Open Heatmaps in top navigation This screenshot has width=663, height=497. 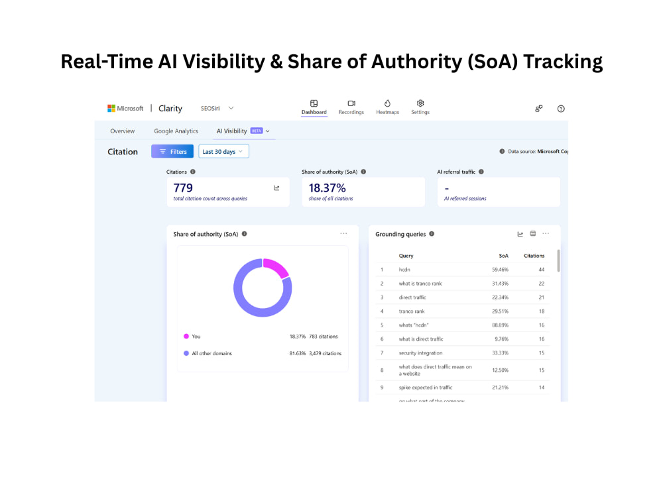[387, 107]
